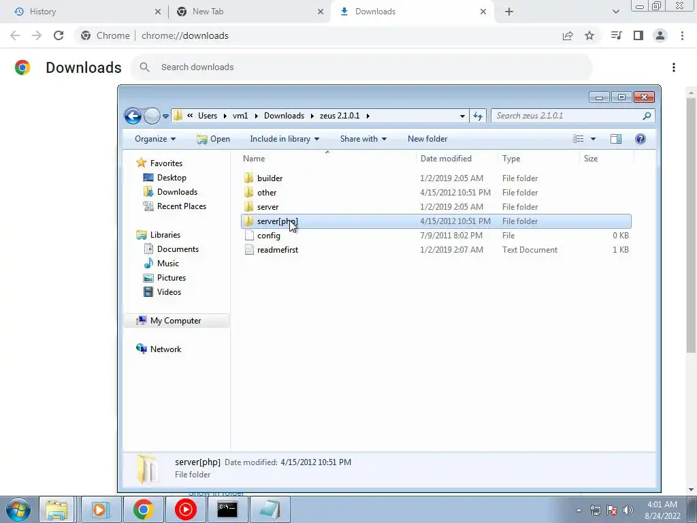Click the Search downloads field
The image size is (697, 523).
[x=362, y=67]
